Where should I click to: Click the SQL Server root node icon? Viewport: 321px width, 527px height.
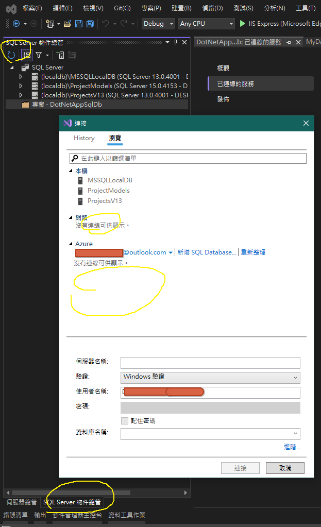tap(25, 67)
